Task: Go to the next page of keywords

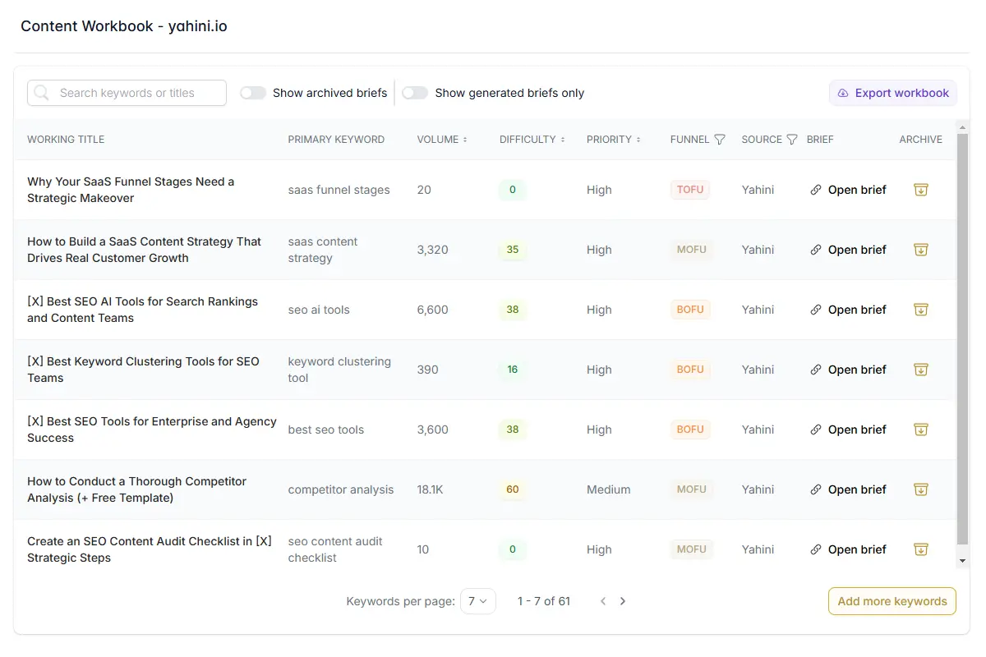Action: [x=623, y=600]
